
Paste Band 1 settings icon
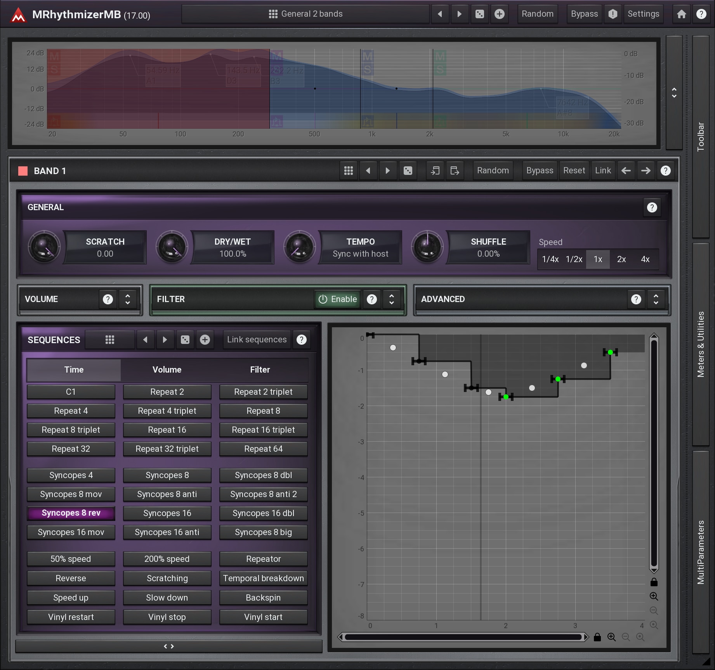click(x=455, y=171)
